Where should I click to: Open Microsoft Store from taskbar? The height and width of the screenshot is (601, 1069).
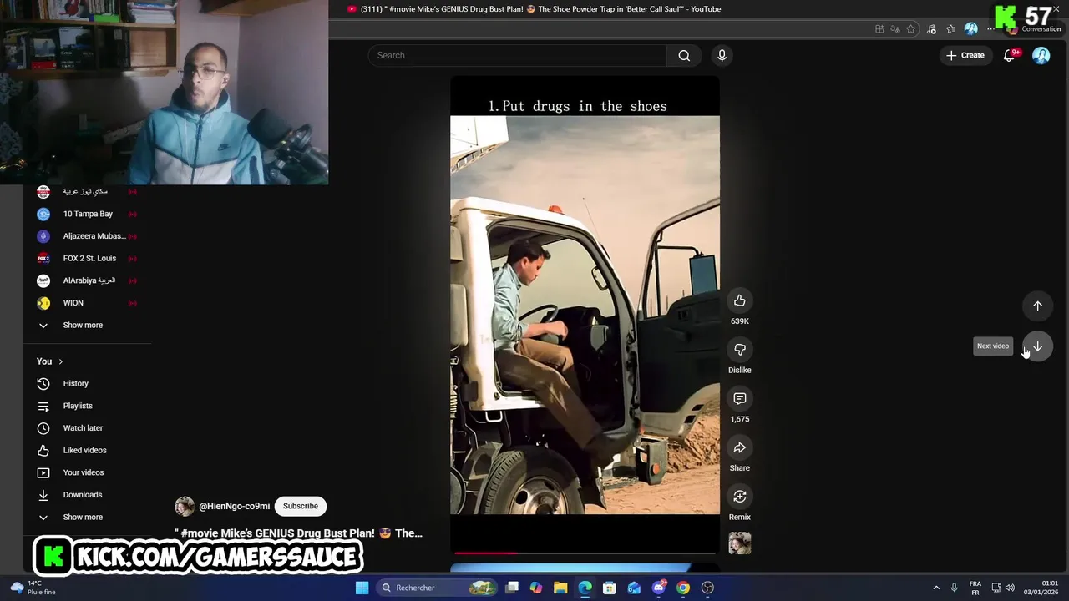pos(610,588)
